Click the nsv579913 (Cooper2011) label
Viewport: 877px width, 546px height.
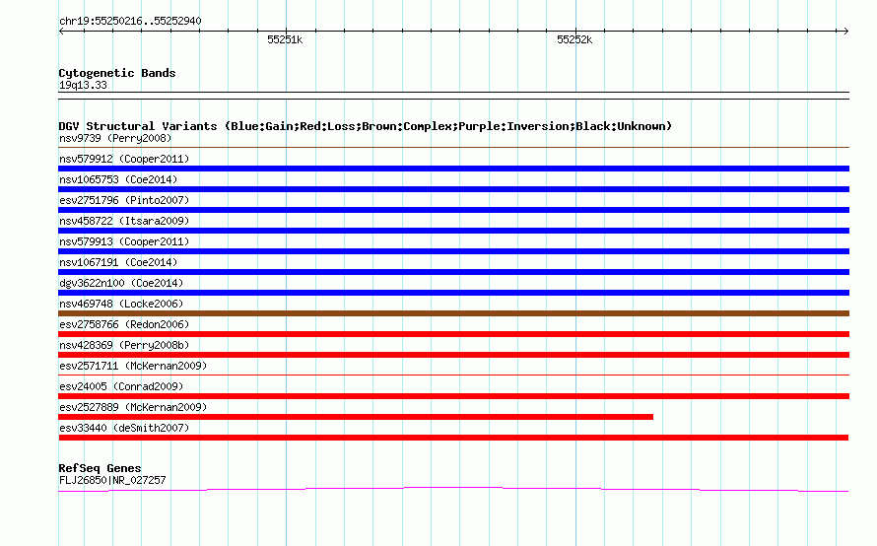(x=124, y=241)
